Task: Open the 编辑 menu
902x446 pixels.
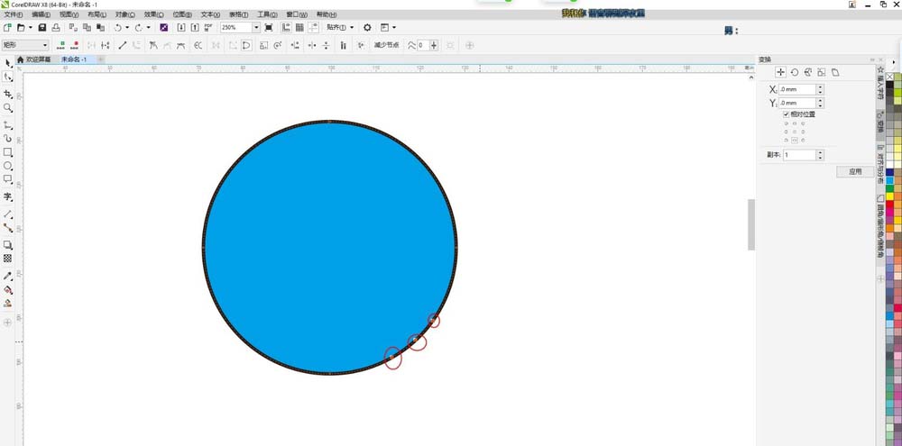Action: (41, 14)
